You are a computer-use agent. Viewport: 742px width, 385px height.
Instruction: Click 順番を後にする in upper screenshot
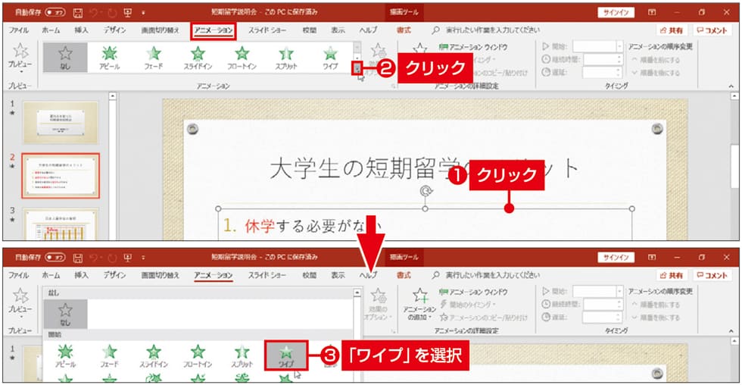656,73
